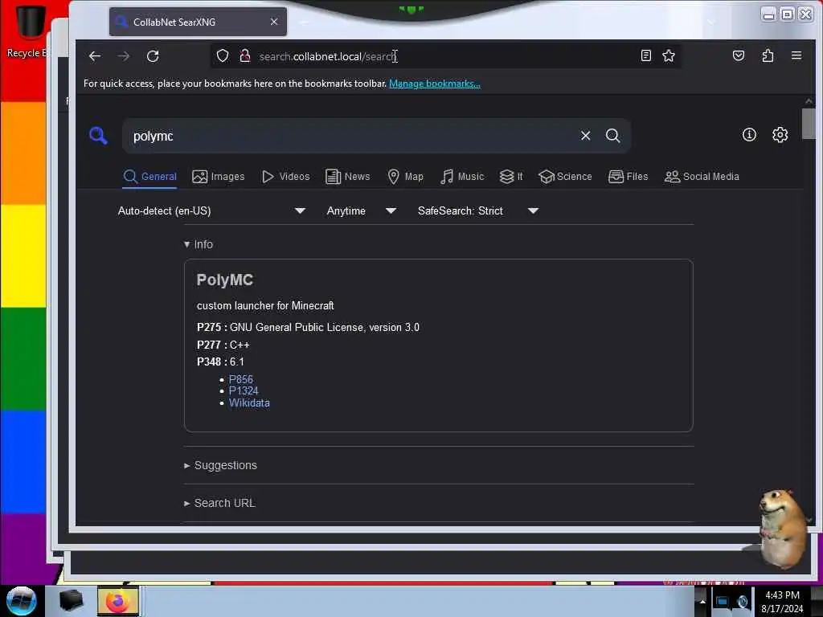Open the tracking protection shield icon
Image resolution: width=823 pixels, height=617 pixels.
point(223,55)
